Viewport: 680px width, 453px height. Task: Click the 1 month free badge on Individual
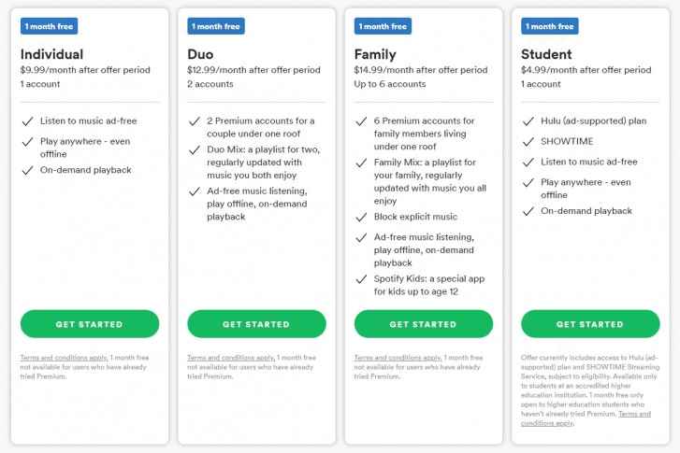[x=48, y=26]
